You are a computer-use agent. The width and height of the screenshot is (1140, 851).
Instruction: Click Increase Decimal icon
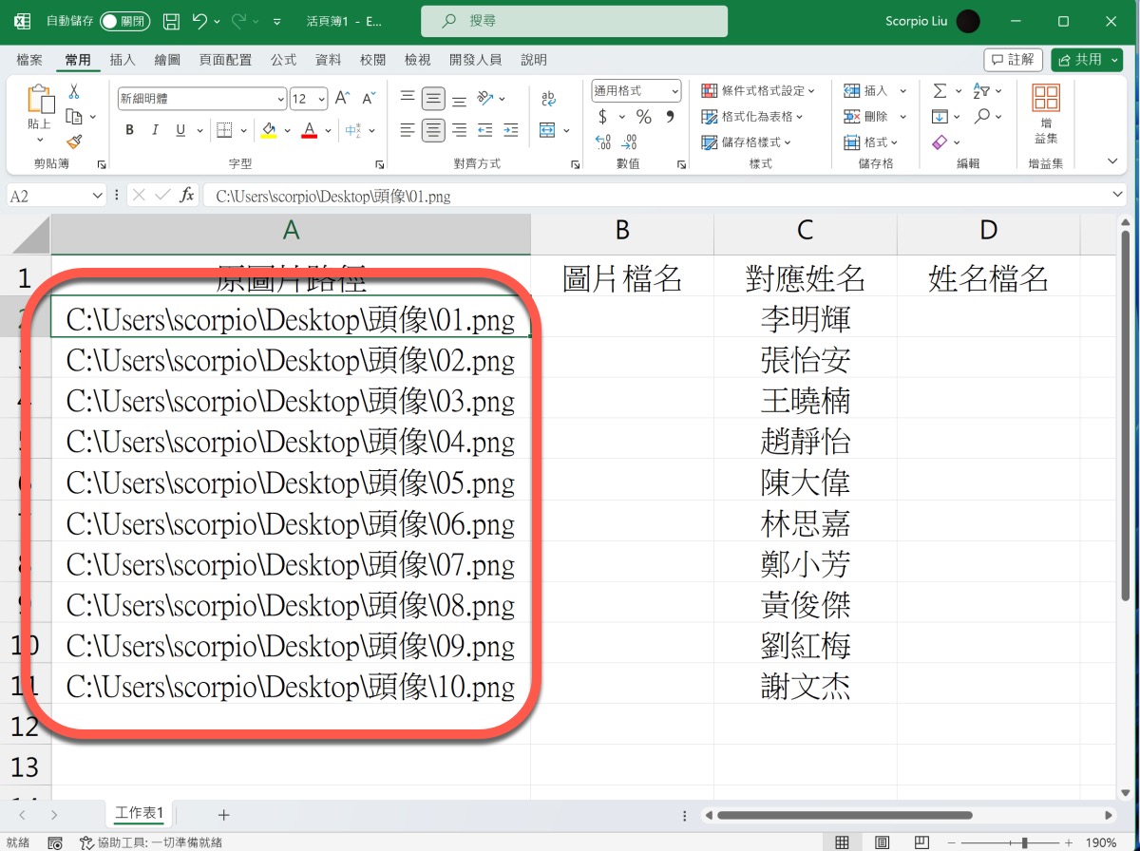[603, 142]
